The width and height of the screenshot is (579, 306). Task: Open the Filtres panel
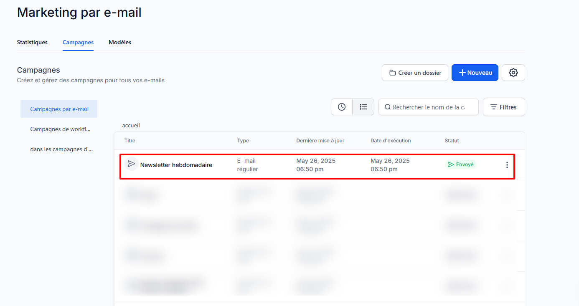click(x=503, y=107)
